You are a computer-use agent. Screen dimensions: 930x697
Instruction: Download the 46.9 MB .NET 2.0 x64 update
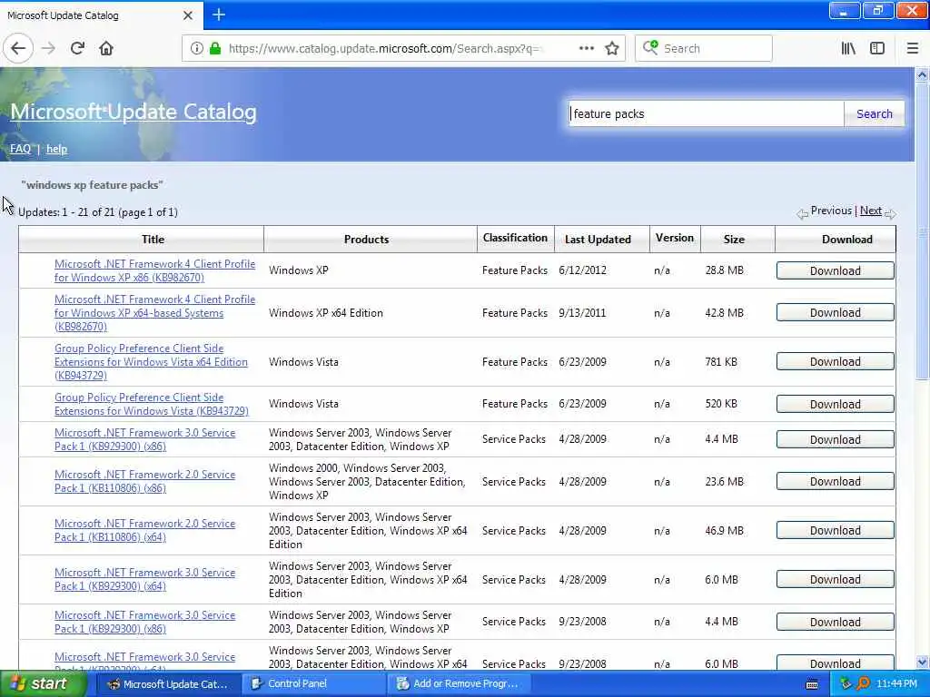[x=836, y=530]
